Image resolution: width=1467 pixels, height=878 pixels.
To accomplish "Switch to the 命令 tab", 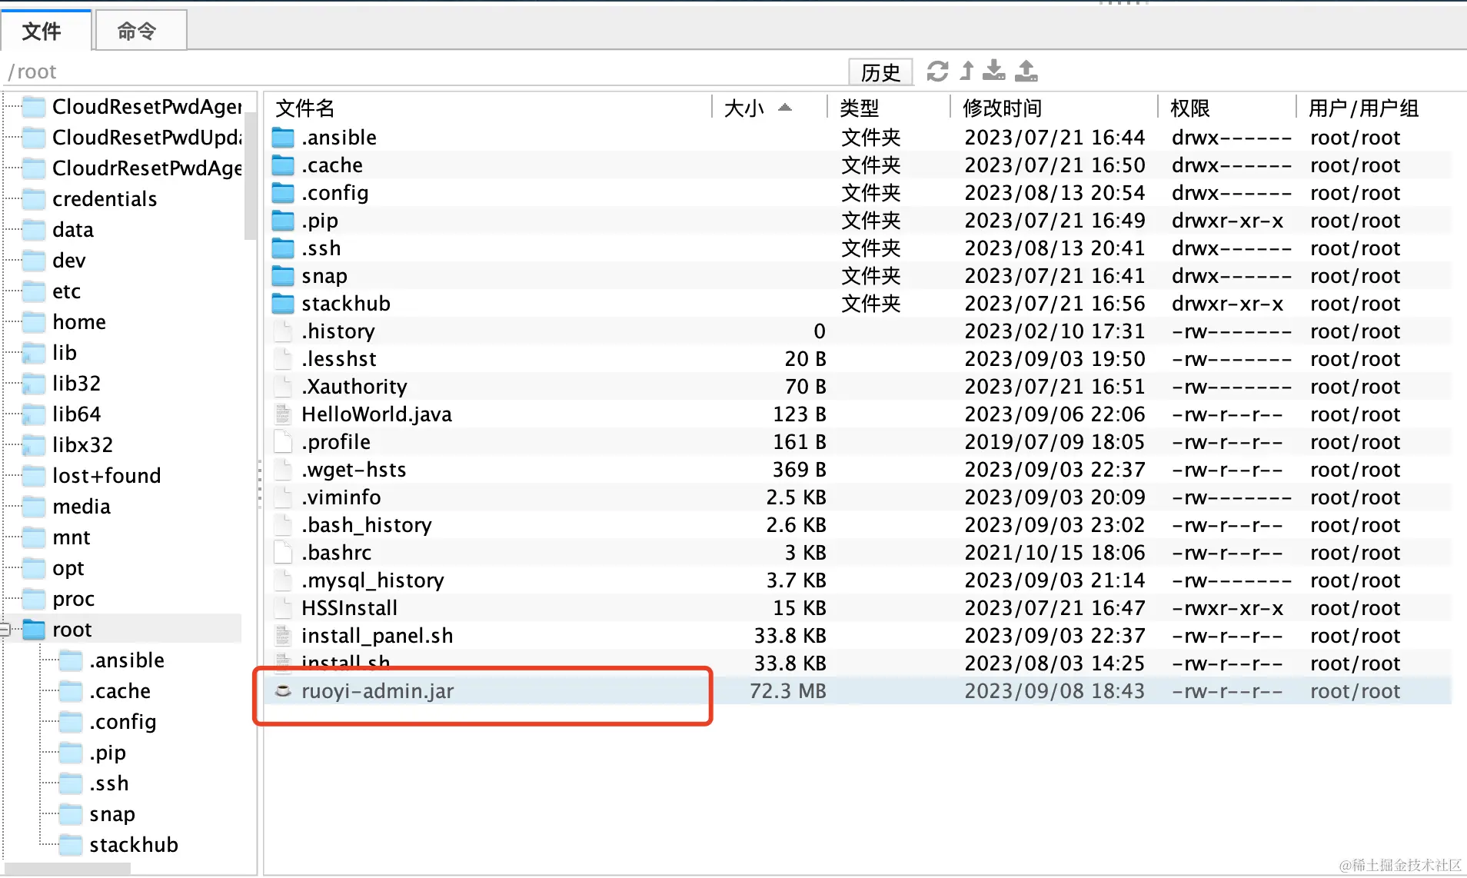I will [x=140, y=30].
